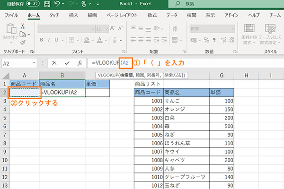Open the font name combo box
Viewport: 284px width, 189px height.
(x=66, y=29)
